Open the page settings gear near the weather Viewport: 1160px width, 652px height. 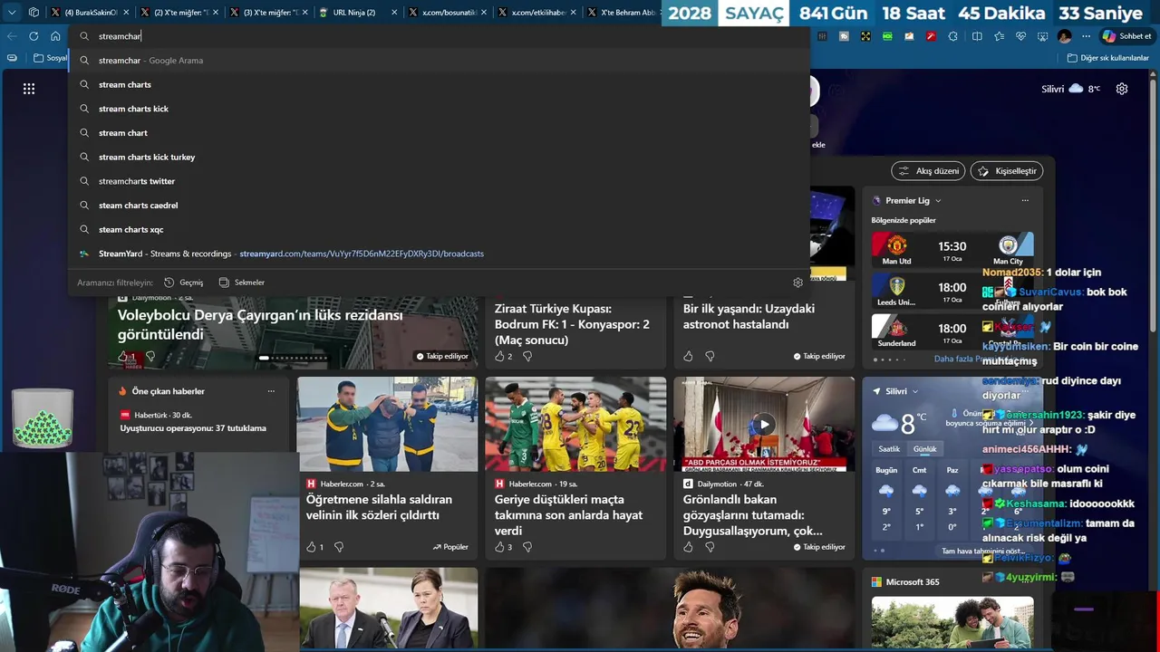tap(1122, 89)
